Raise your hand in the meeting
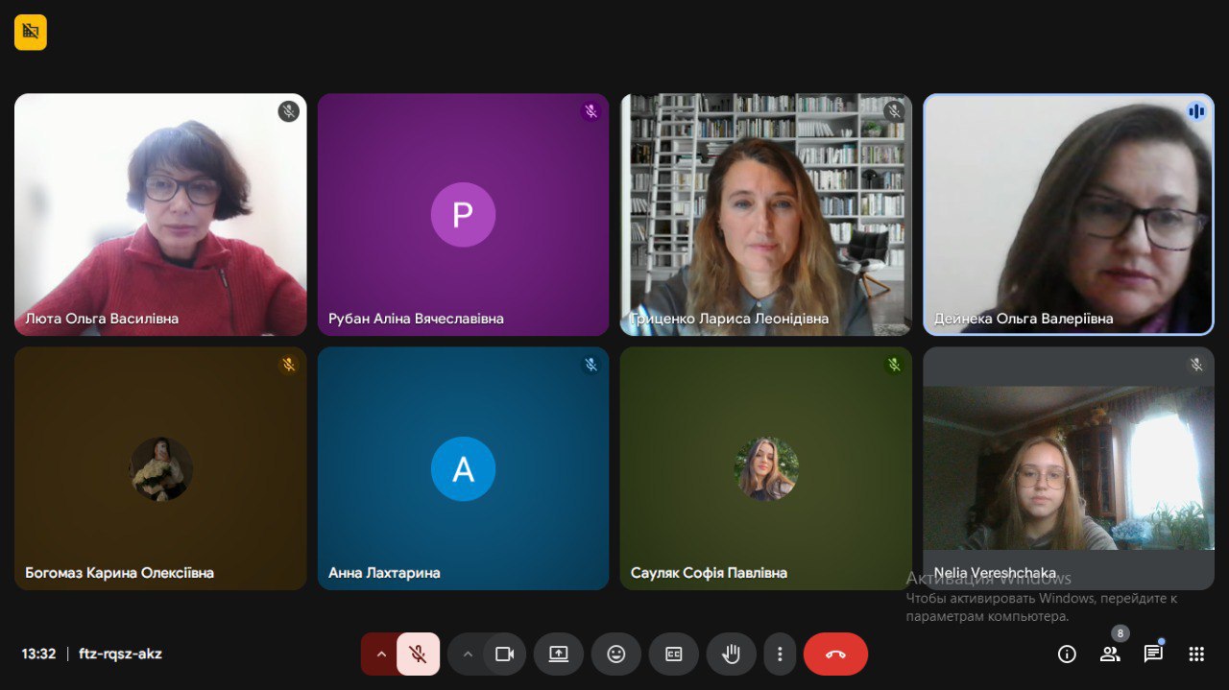The width and height of the screenshot is (1229, 690). (731, 654)
